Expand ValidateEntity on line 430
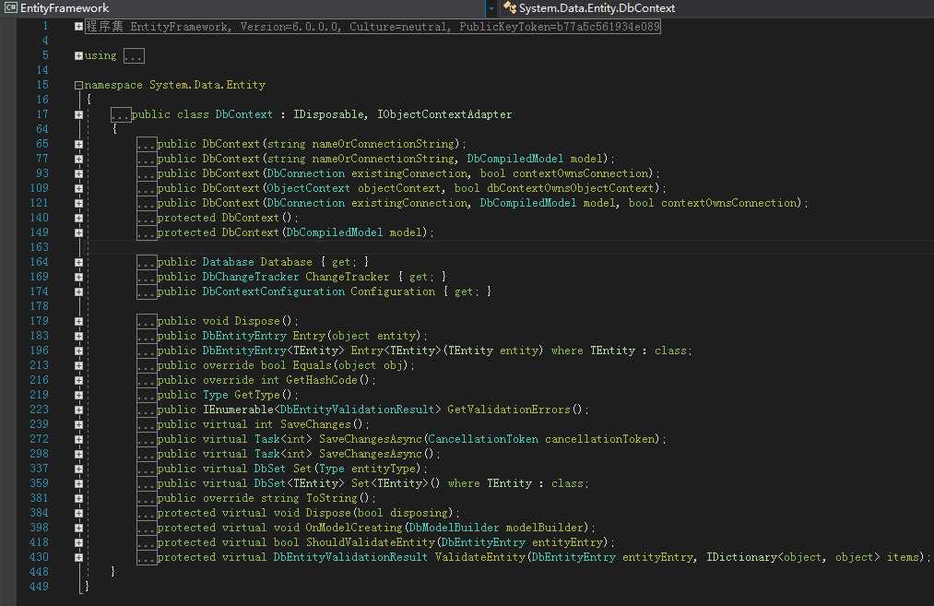Image resolution: width=934 pixels, height=606 pixels. click(78, 557)
